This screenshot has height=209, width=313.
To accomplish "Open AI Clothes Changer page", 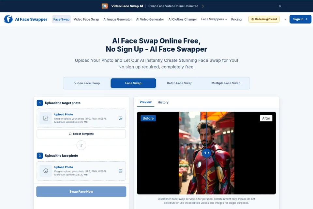I will 183,19.
